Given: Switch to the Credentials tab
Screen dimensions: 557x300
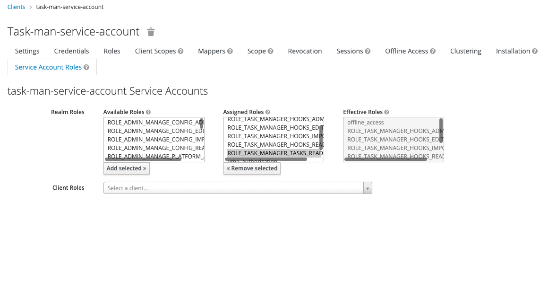Looking at the screenshot, I should click(x=71, y=51).
